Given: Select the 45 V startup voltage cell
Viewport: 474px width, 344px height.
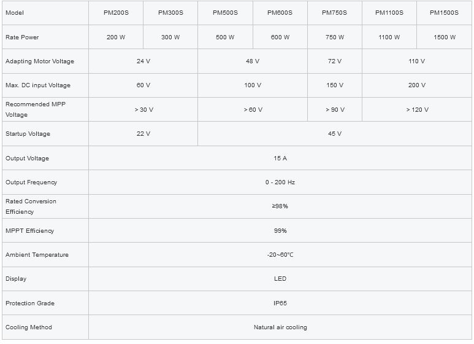Looking at the screenshot, I should 335,134.
